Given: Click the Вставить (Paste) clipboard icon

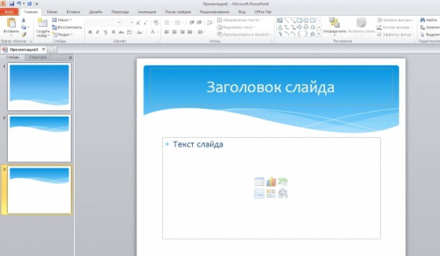Looking at the screenshot, I should 11,24.
